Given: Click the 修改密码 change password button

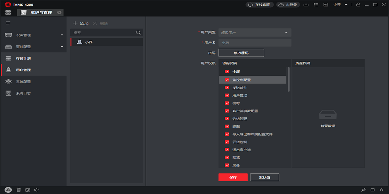Looking at the screenshot, I should coord(241,53).
